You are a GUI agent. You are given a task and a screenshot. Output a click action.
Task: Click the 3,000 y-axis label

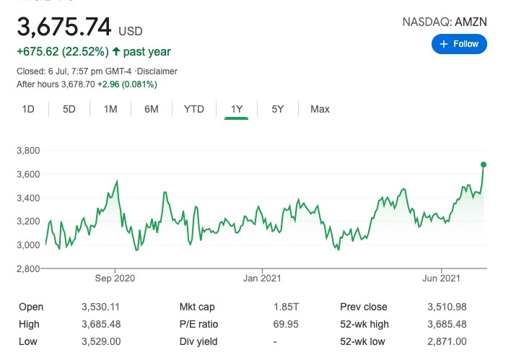(28, 245)
